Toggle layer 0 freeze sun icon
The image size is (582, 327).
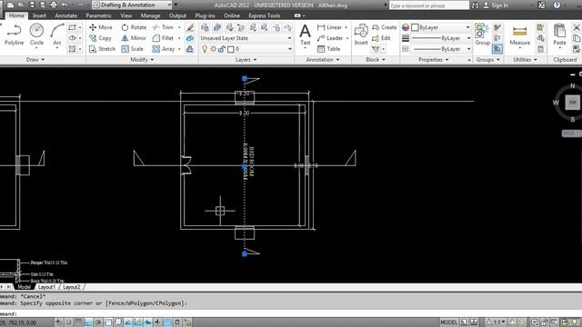click(x=214, y=49)
